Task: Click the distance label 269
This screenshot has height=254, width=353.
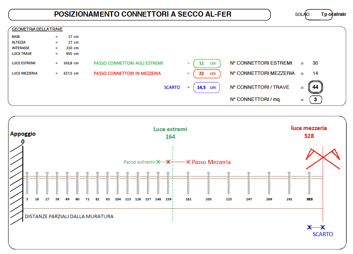Action: pyautogui.click(x=269, y=199)
